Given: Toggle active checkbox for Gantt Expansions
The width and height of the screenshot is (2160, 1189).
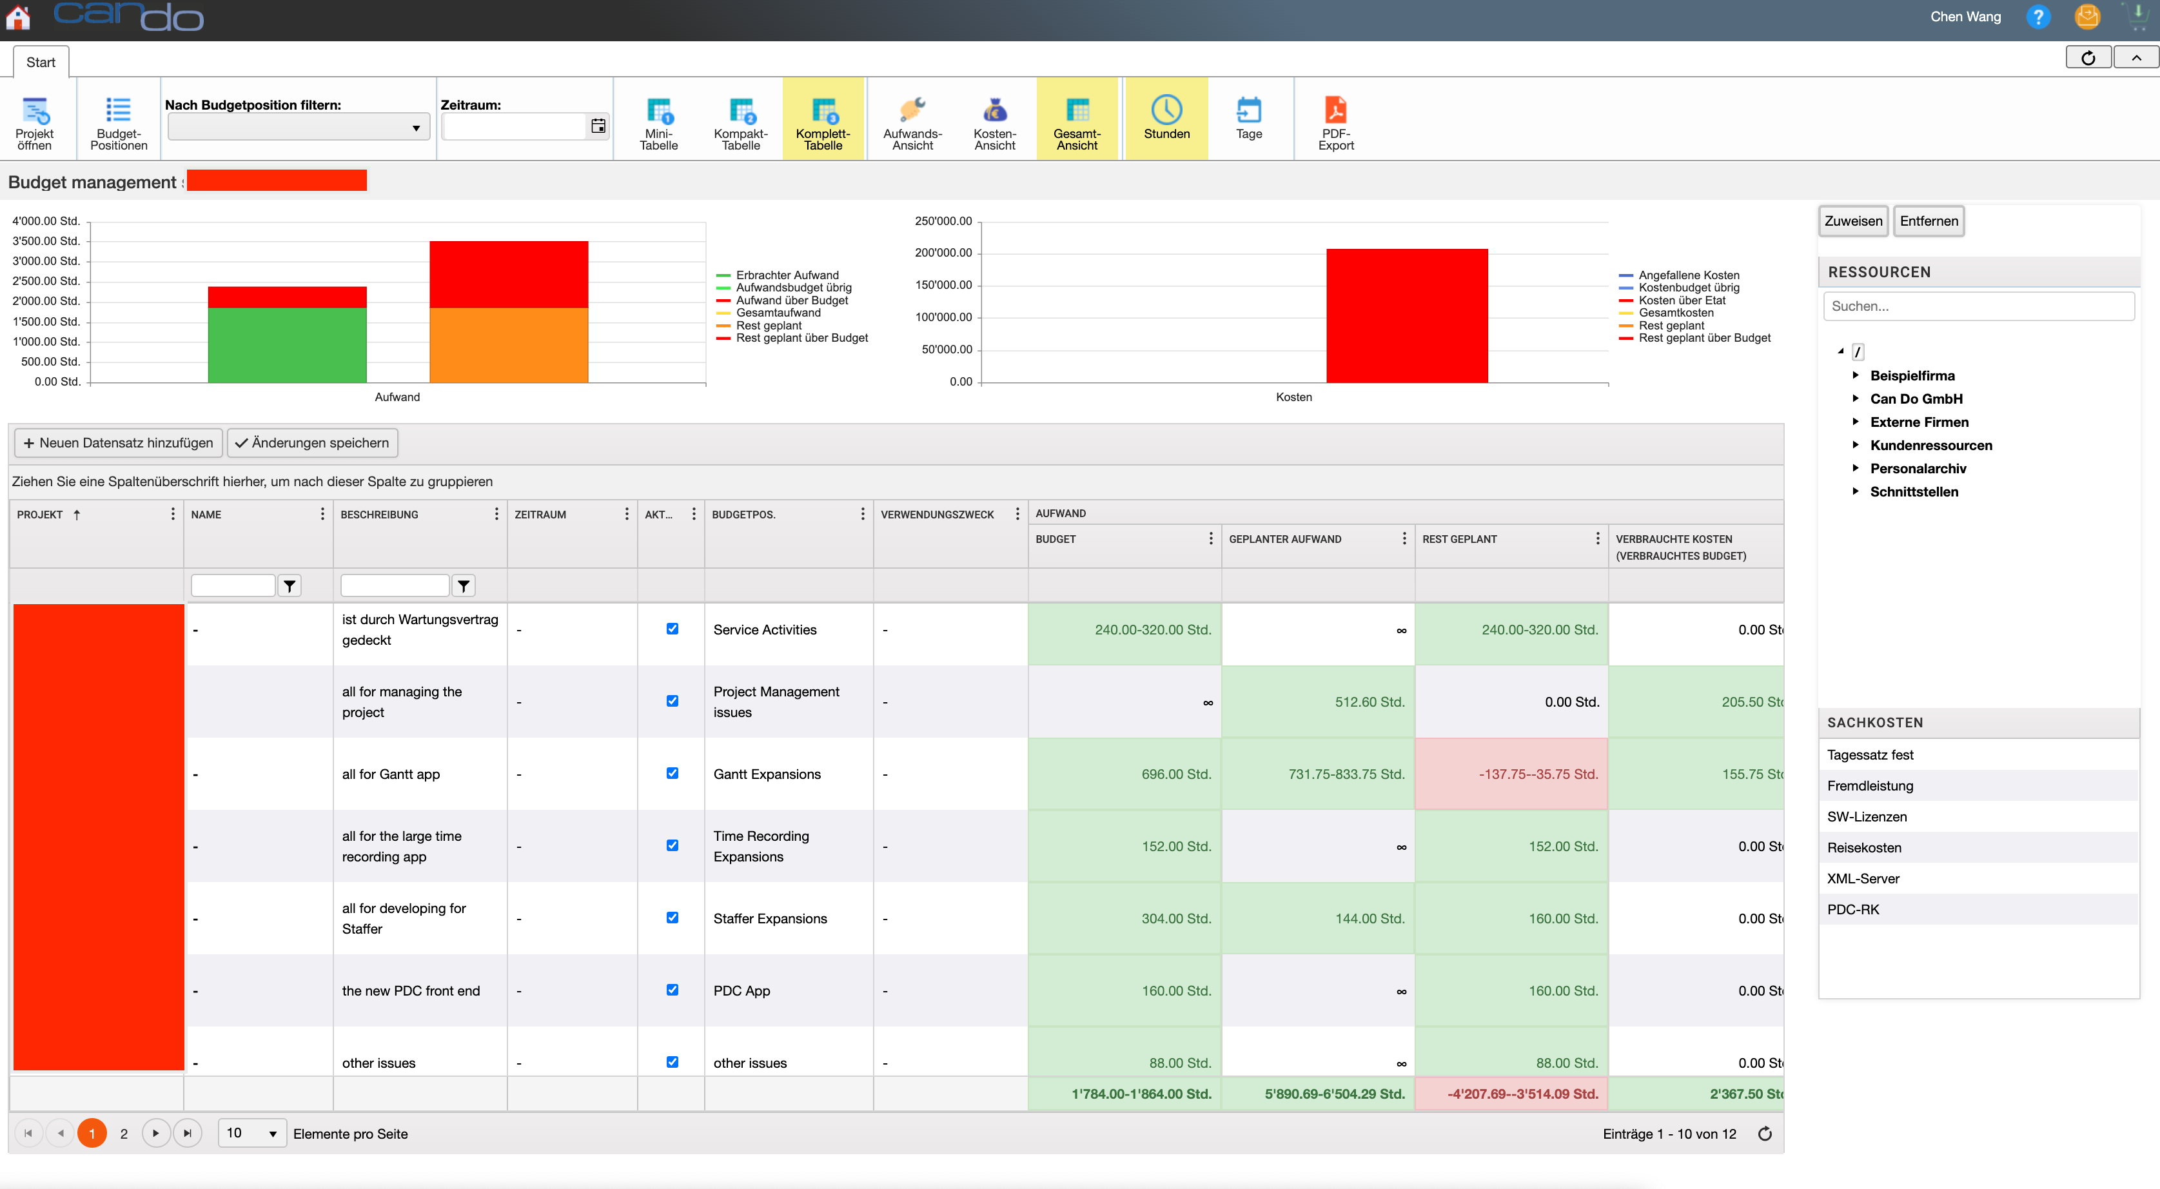Looking at the screenshot, I should coord(673,773).
